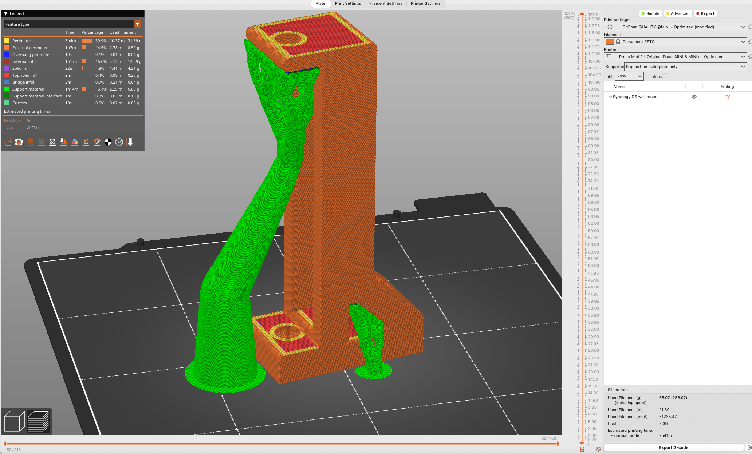
Task: Enable the Brim checkbox
Action: click(665, 76)
